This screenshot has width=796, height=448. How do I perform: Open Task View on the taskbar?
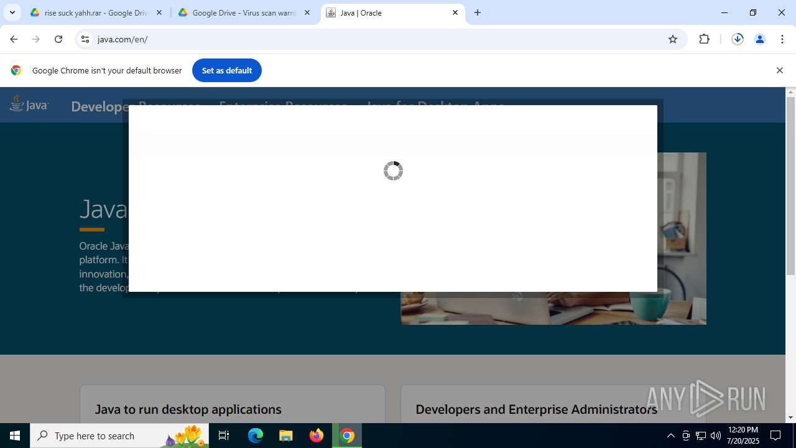[224, 436]
